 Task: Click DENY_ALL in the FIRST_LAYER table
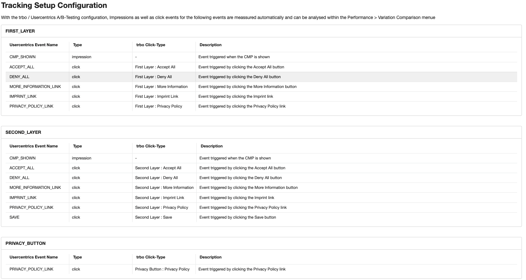click(x=19, y=77)
